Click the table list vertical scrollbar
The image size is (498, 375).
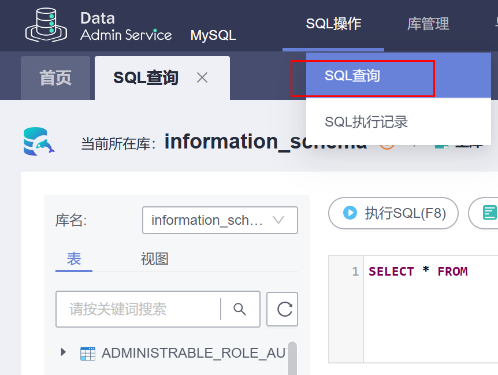(x=292, y=358)
